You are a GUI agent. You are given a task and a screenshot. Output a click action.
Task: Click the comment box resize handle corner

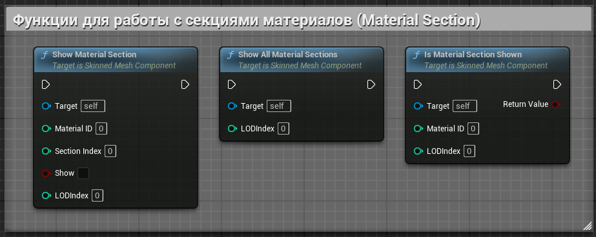coord(587,227)
